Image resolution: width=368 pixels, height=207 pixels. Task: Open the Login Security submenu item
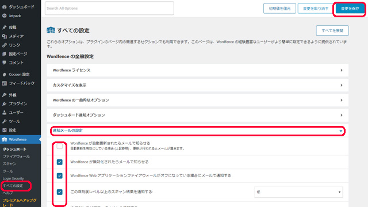coord(13,178)
